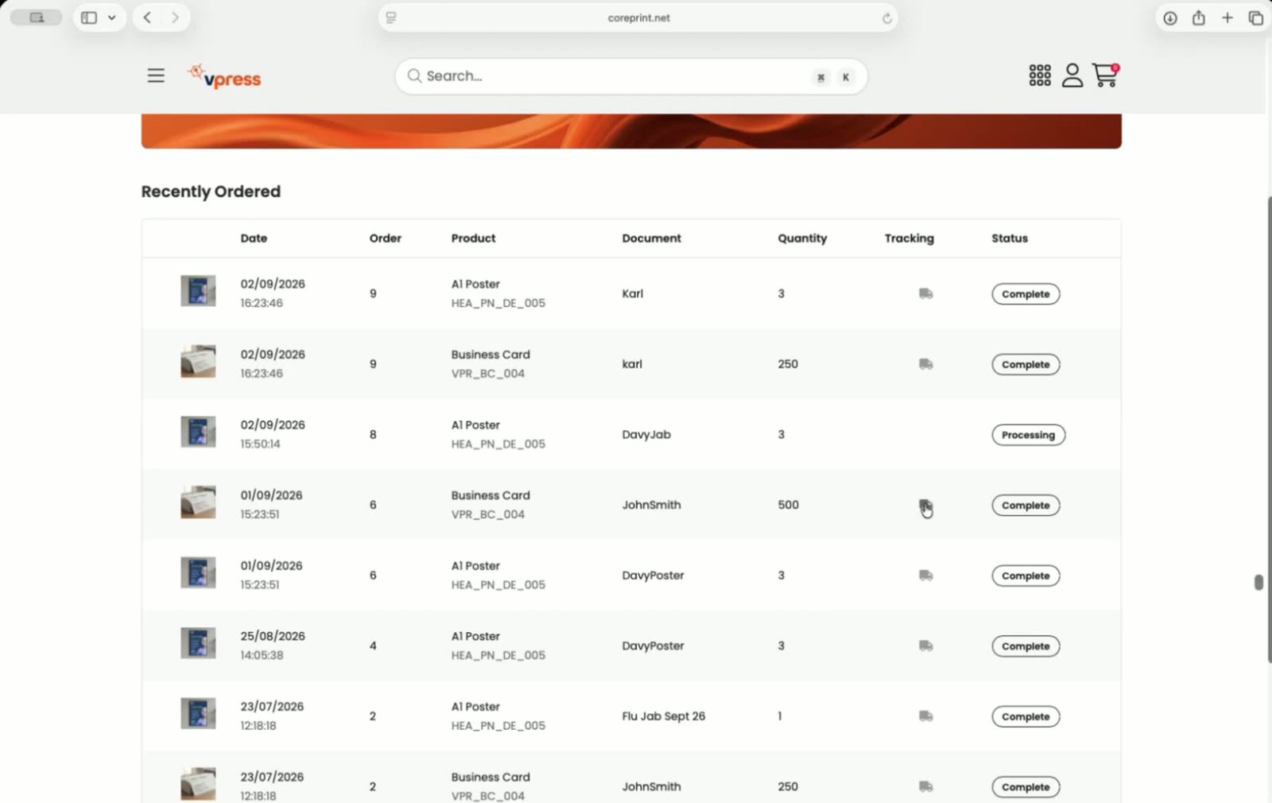
Task: Open the apps grid icon
Action: [1040, 76]
